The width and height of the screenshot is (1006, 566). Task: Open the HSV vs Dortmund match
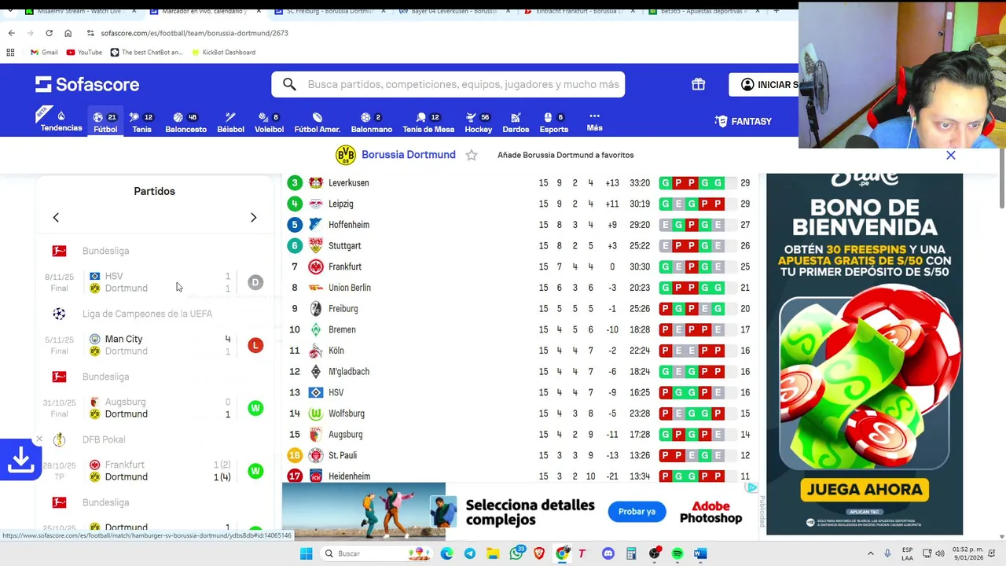[x=154, y=282]
